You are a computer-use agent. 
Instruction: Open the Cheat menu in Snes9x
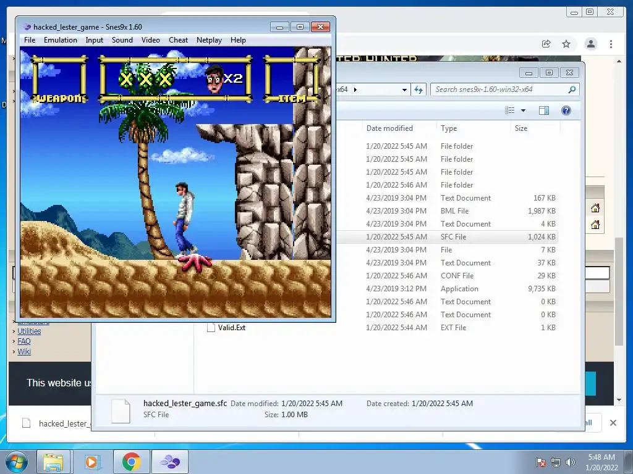click(x=178, y=40)
